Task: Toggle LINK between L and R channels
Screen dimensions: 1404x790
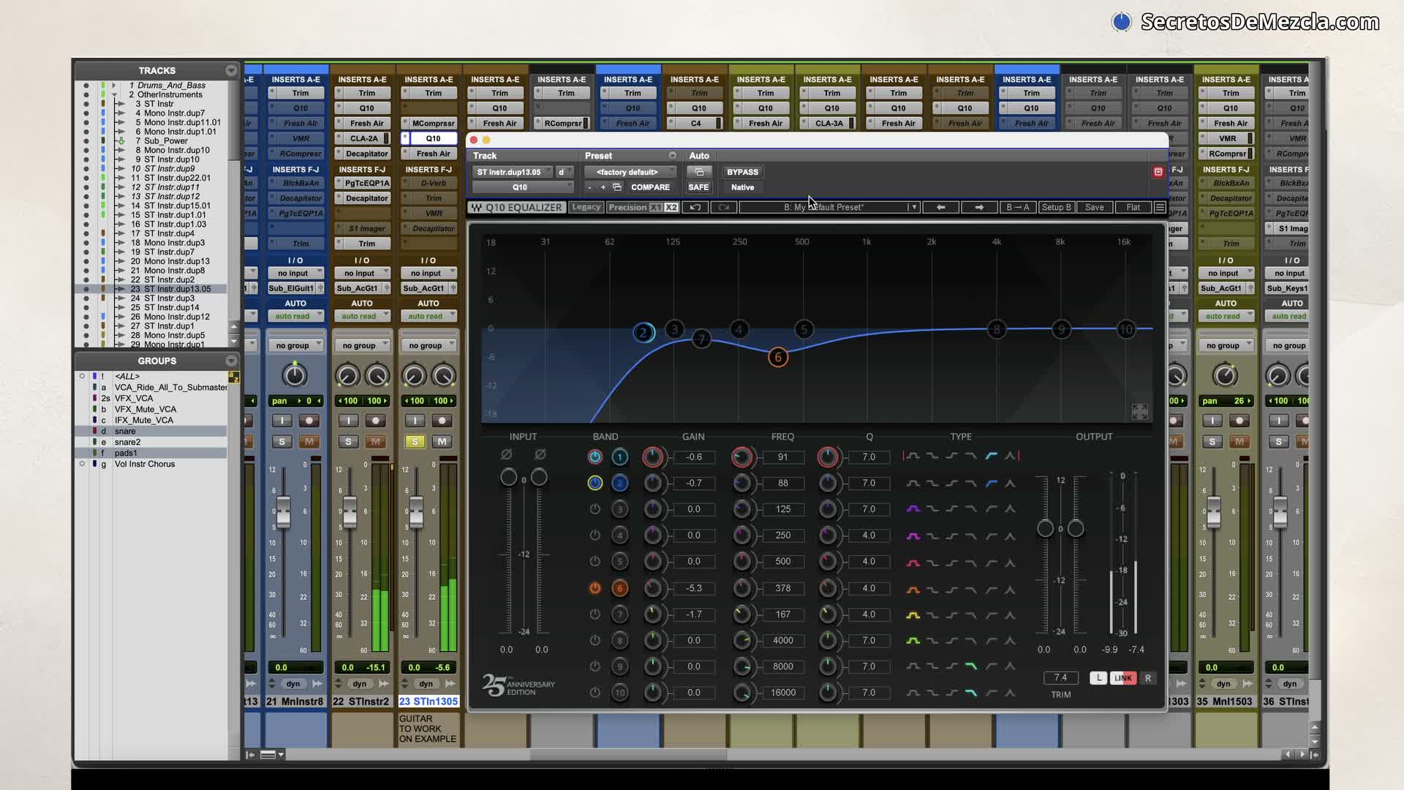Action: click(1122, 678)
